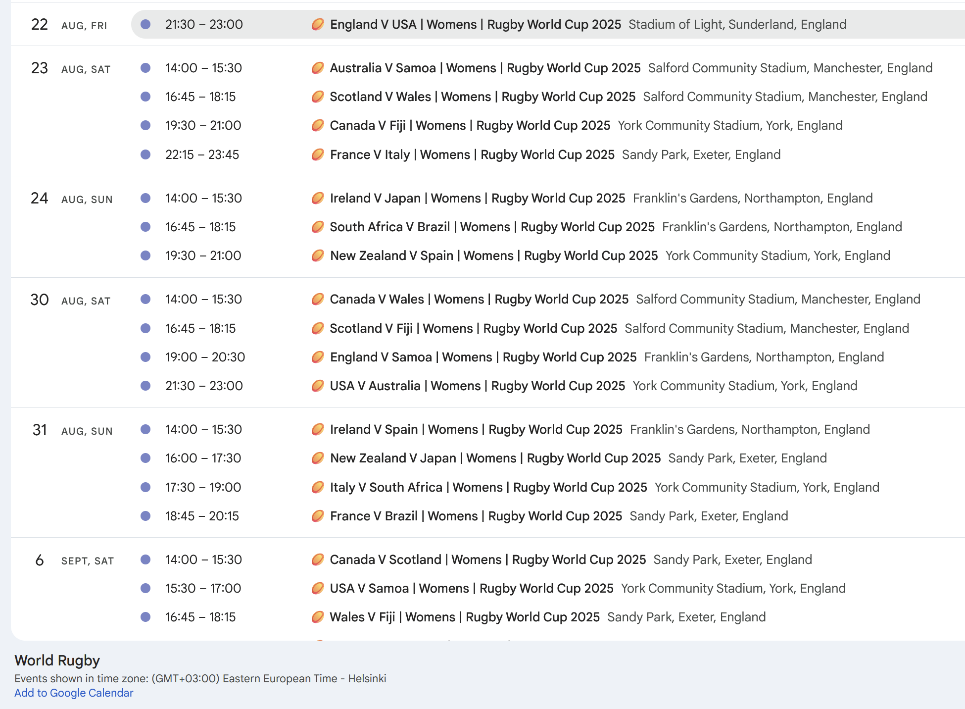The image size is (965, 709).
Task: Click Italy V South Africa event title
Action: [x=488, y=487]
